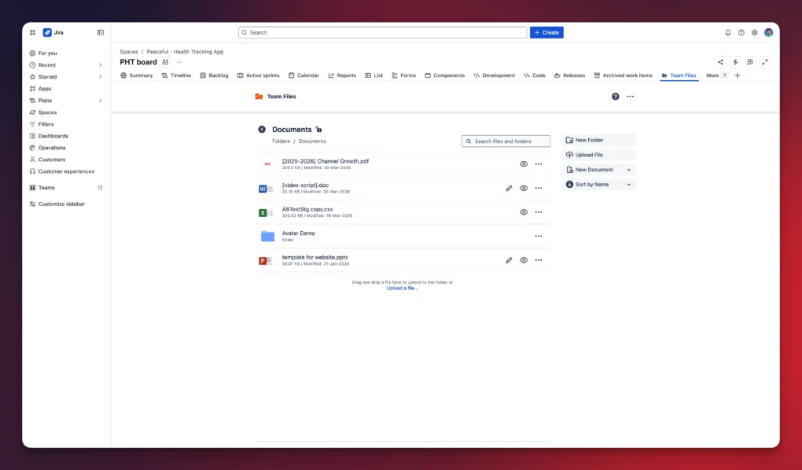Viewport: 802px width, 470px height.
Task: Open more options dots beside PHT board
Action: [x=179, y=62]
